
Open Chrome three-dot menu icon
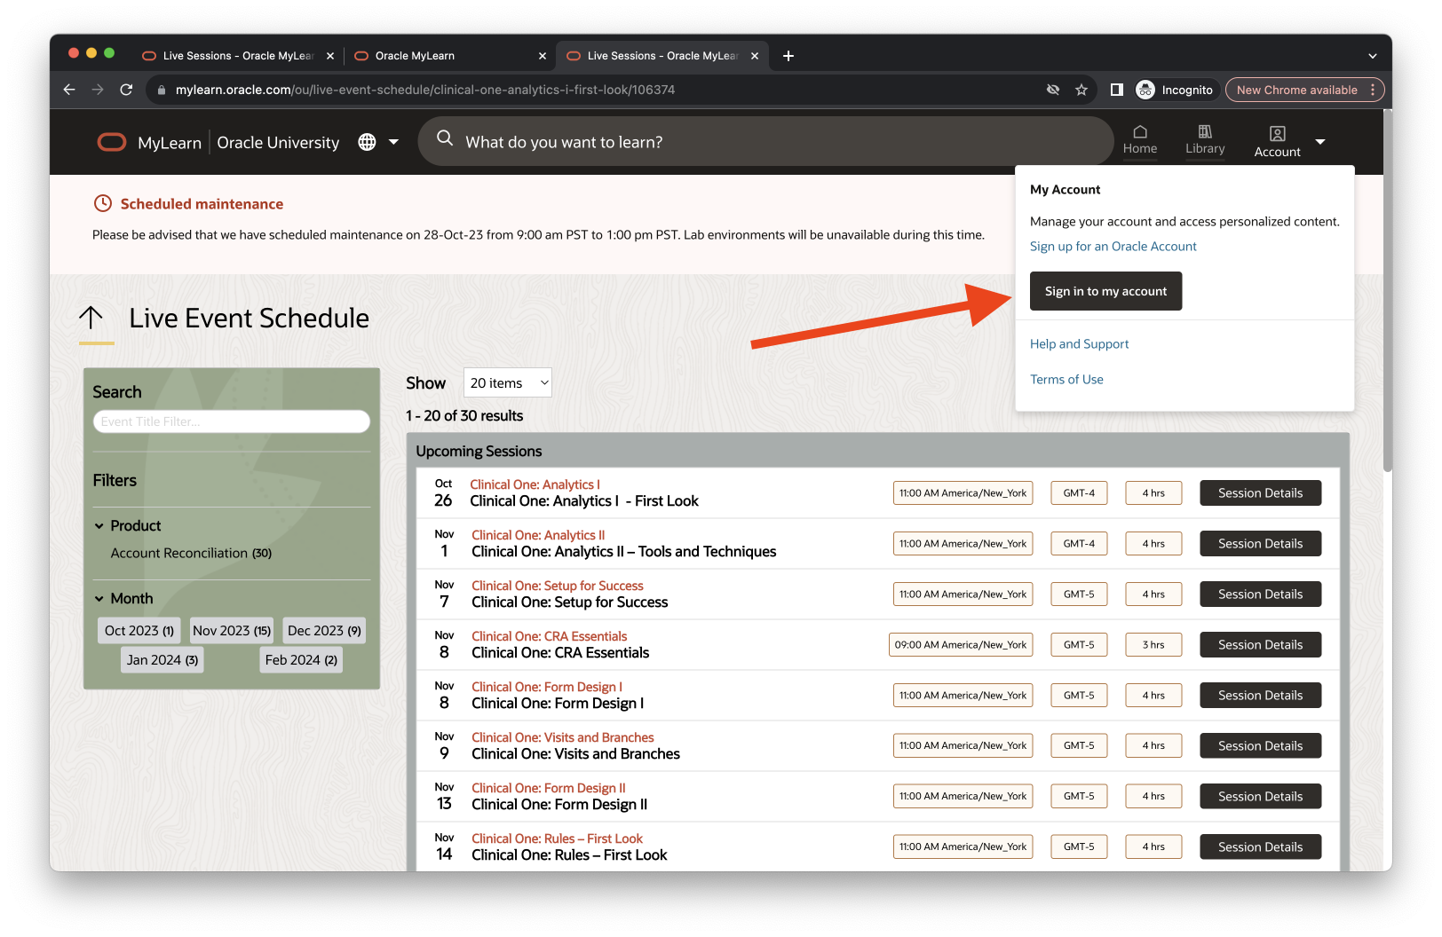coord(1373,90)
